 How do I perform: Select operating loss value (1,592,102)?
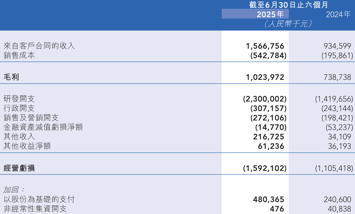265,168
